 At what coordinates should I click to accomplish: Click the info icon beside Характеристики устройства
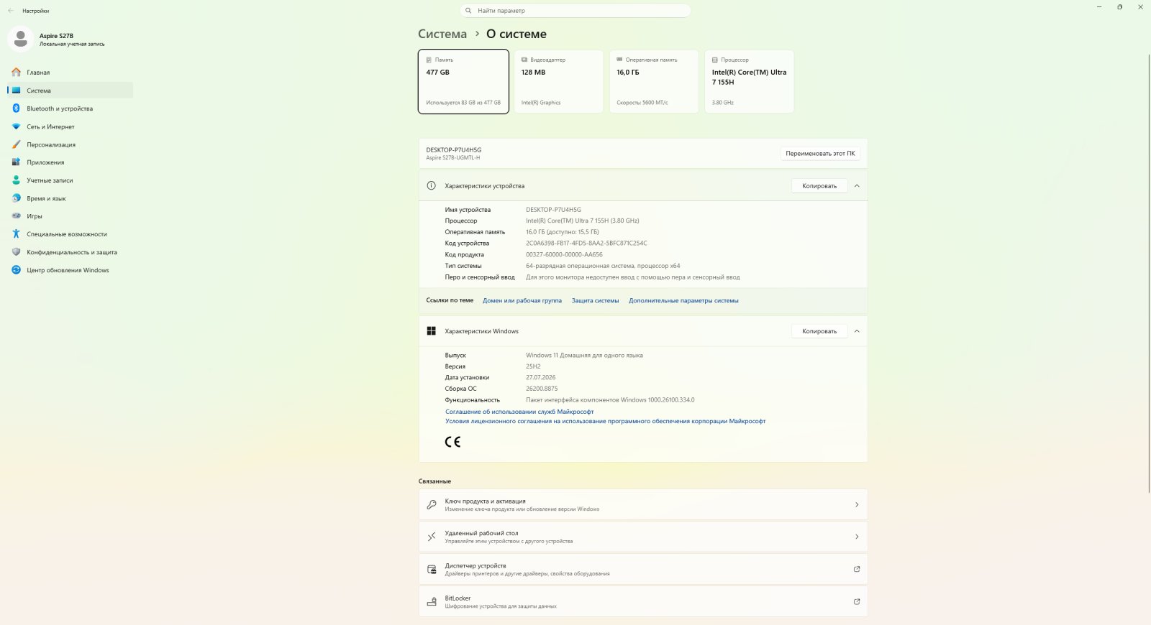click(432, 186)
